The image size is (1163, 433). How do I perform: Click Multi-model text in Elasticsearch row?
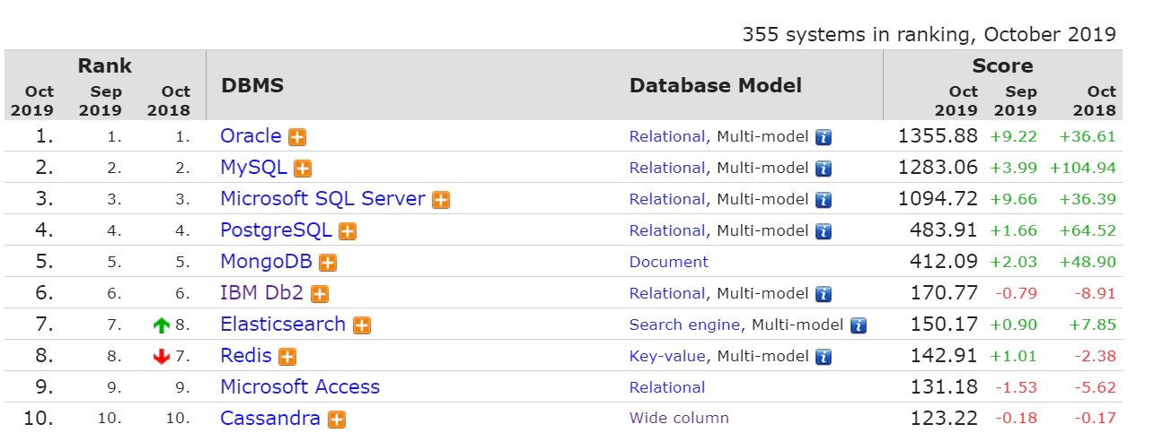click(797, 325)
